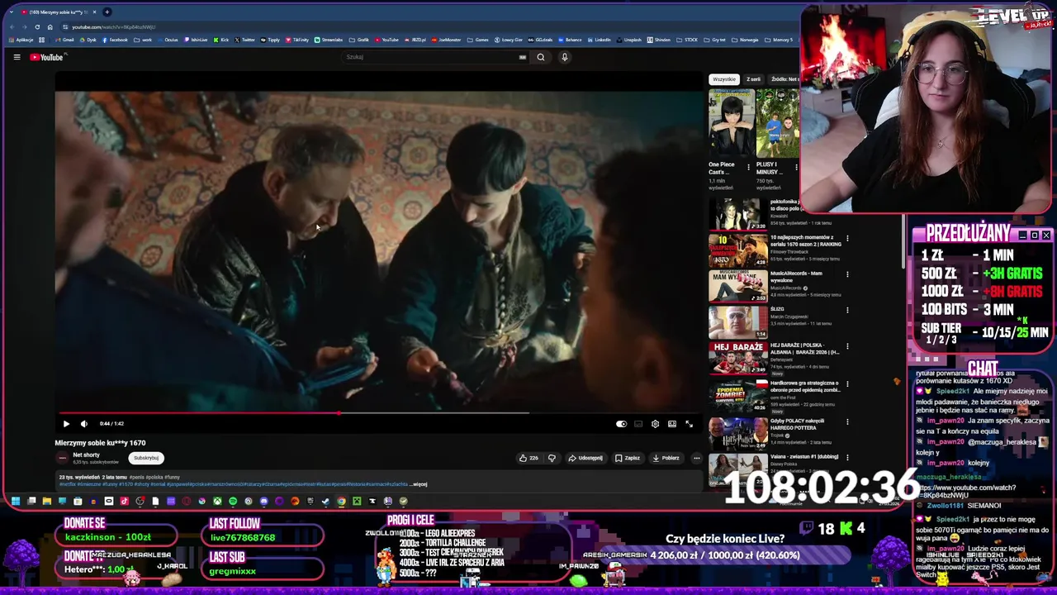Open the Gmail bookmark

(x=64, y=40)
